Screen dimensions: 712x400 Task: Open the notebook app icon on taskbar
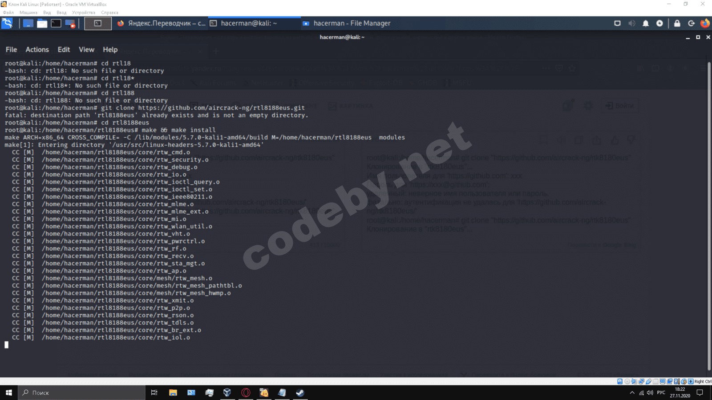(x=282, y=392)
